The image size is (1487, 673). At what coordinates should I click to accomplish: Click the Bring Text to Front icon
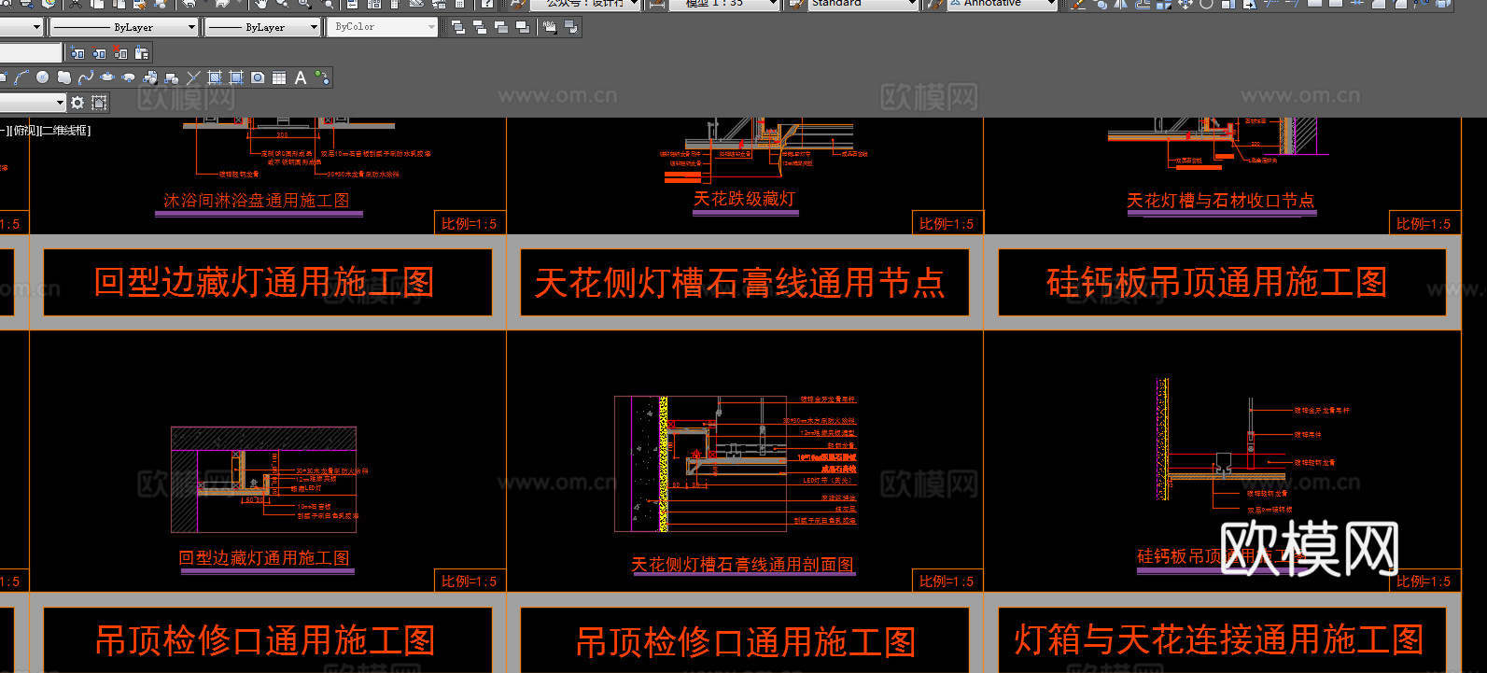550,27
